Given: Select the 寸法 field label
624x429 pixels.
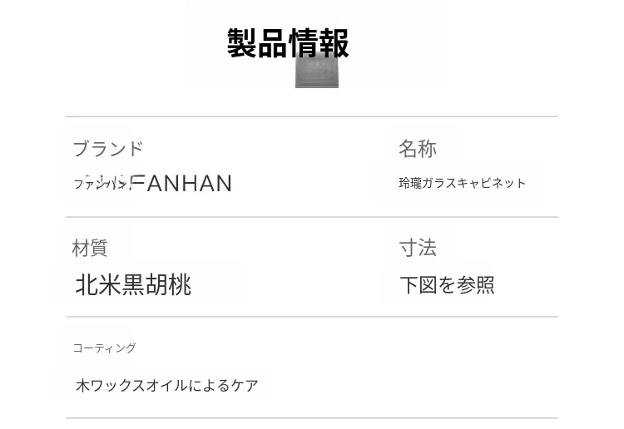Looking at the screenshot, I should pyautogui.click(x=418, y=248).
